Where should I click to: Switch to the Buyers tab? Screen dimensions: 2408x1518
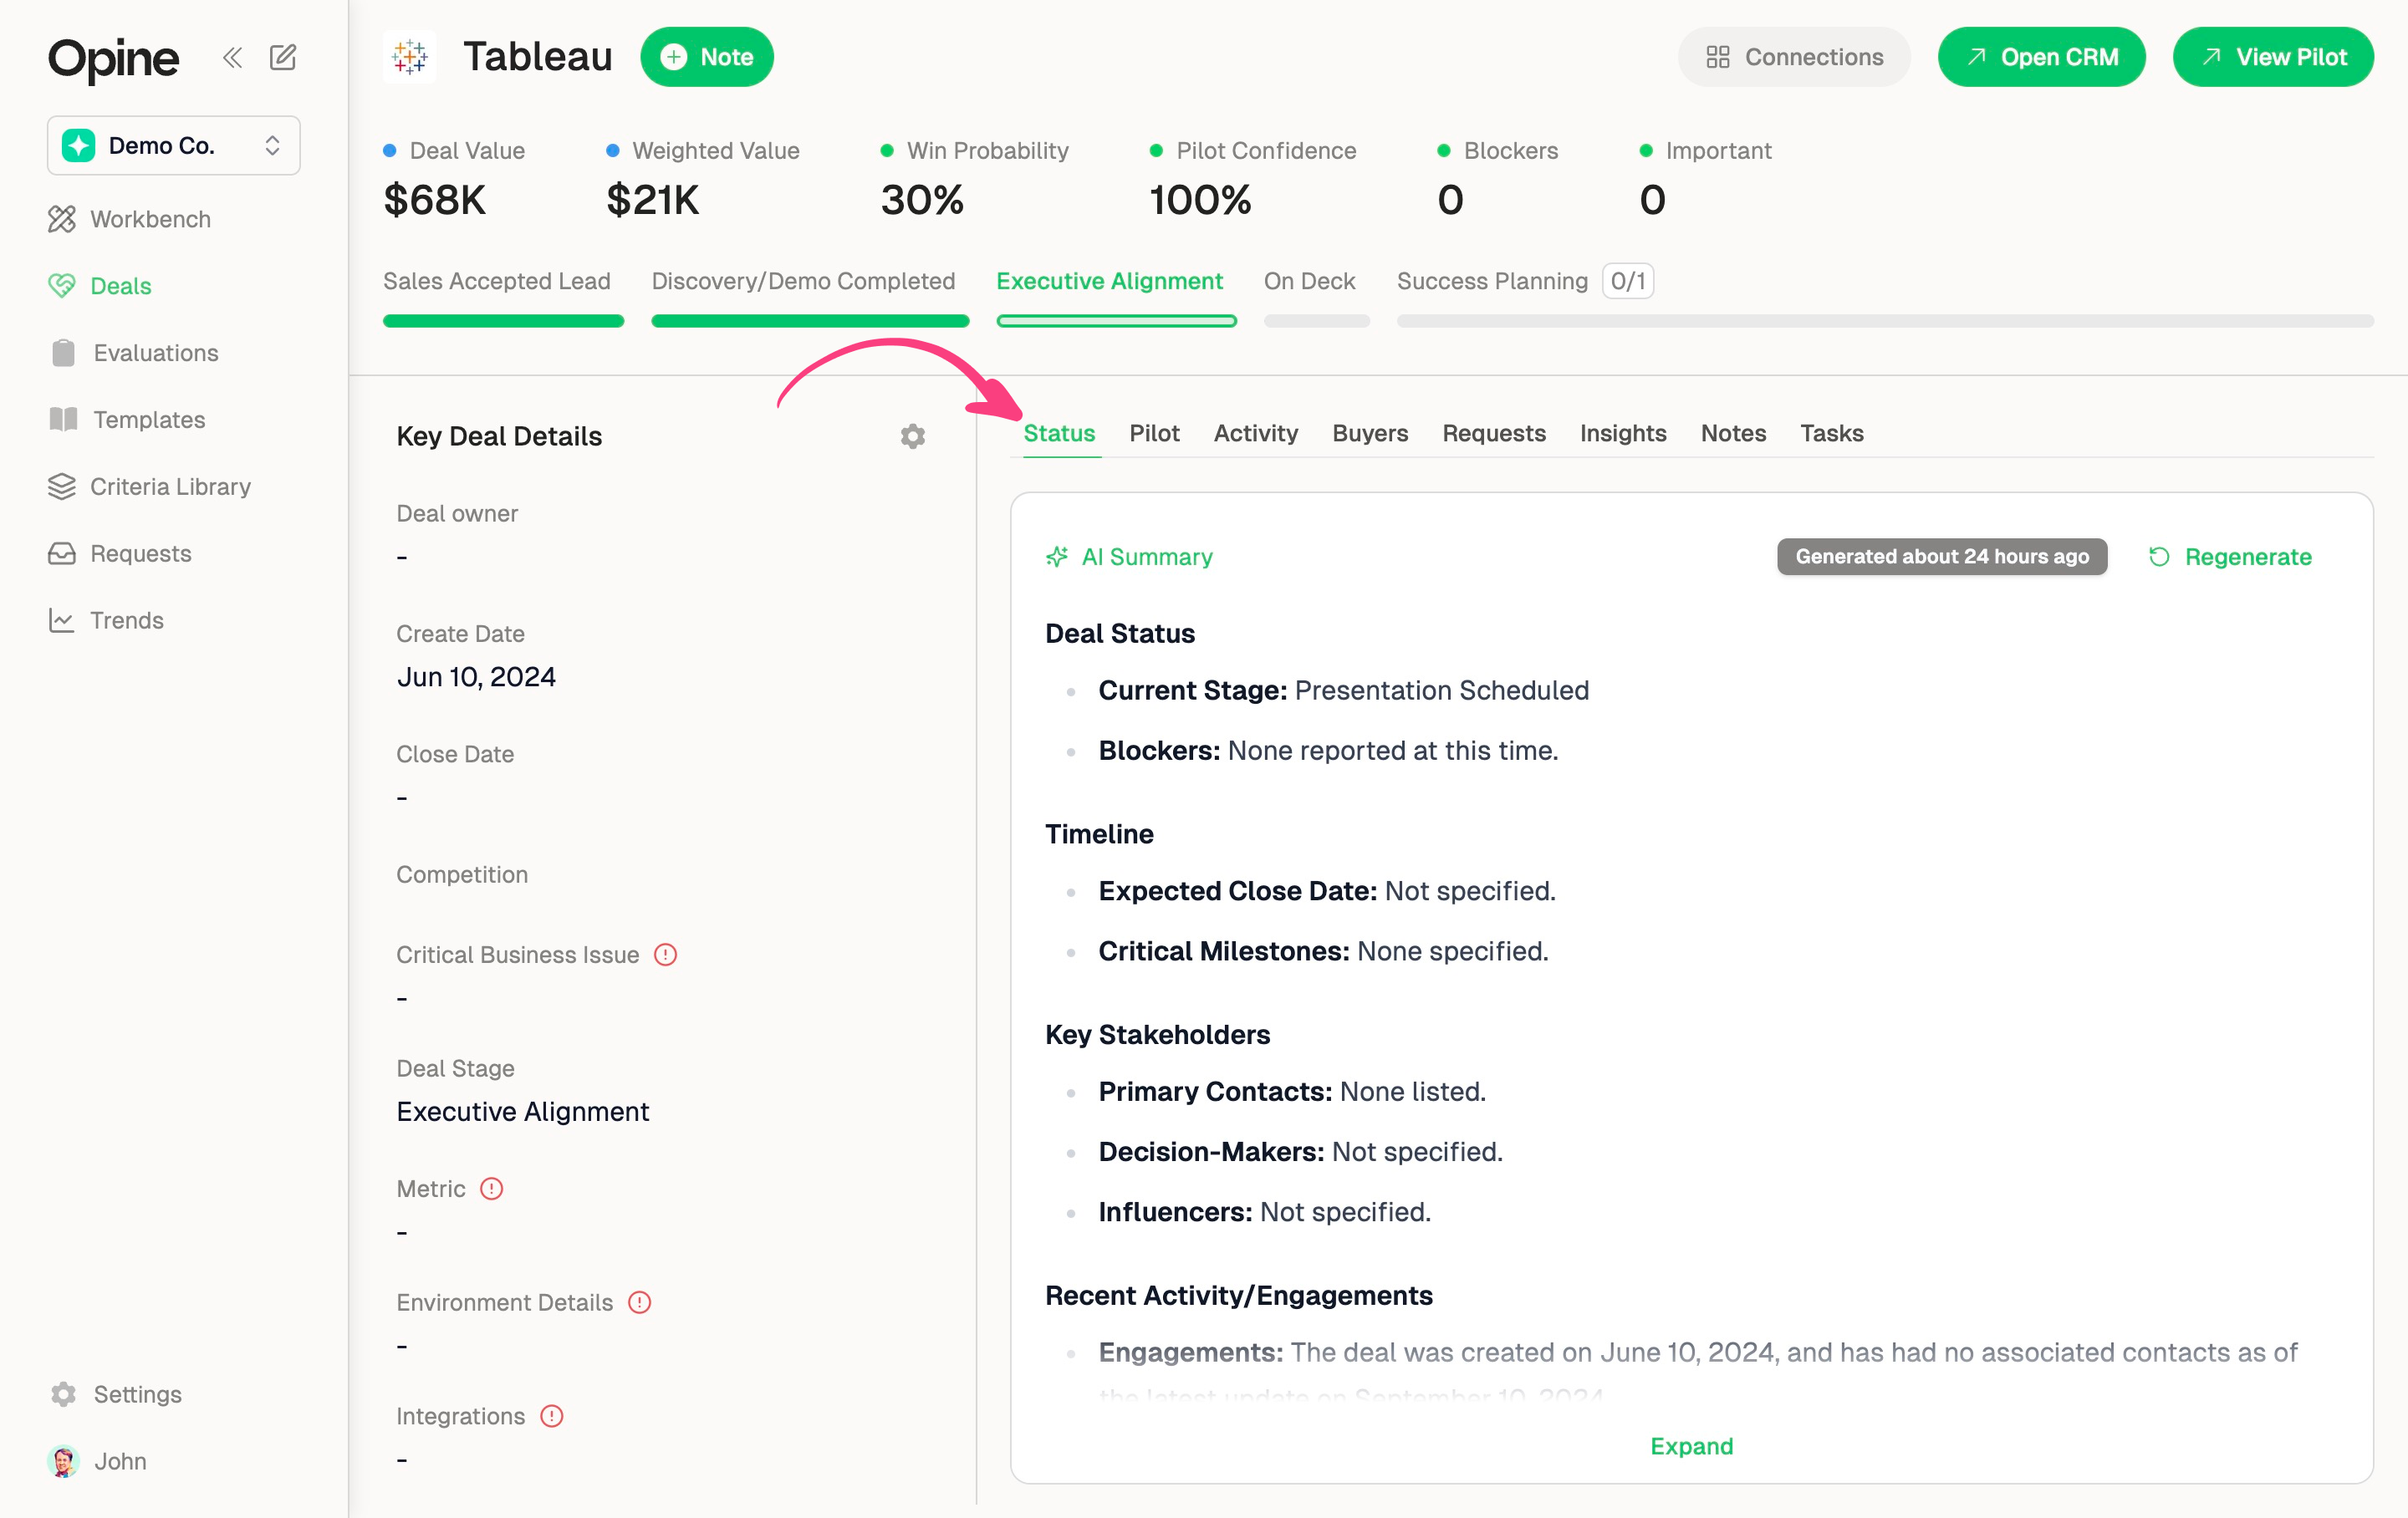point(1370,433)
